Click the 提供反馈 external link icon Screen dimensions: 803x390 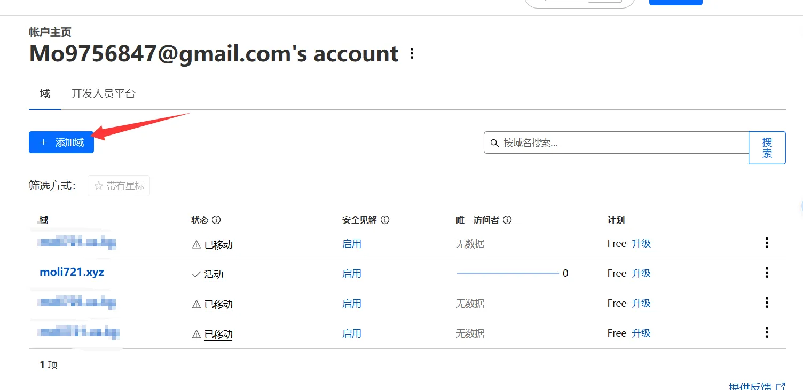tap(781, 386)
